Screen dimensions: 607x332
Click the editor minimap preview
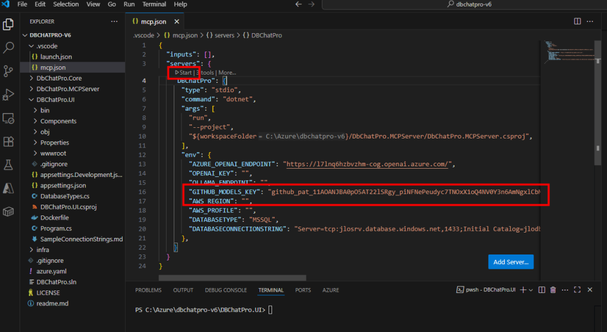coord(571,52)
